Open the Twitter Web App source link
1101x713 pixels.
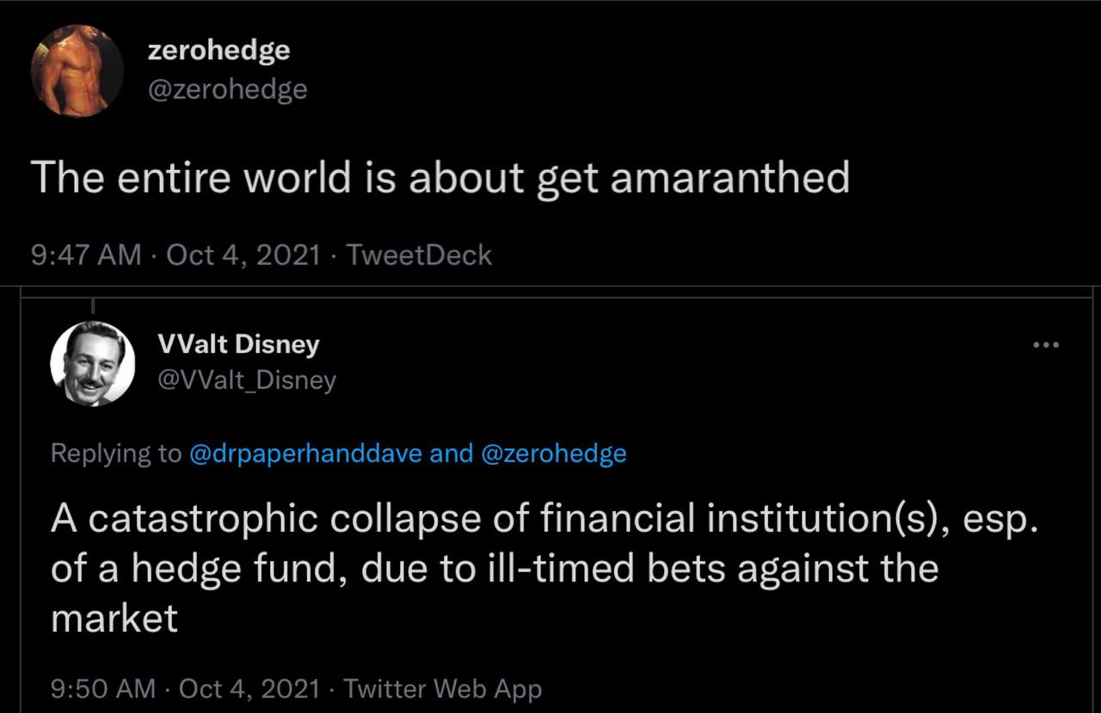click(x=442, y=688)
